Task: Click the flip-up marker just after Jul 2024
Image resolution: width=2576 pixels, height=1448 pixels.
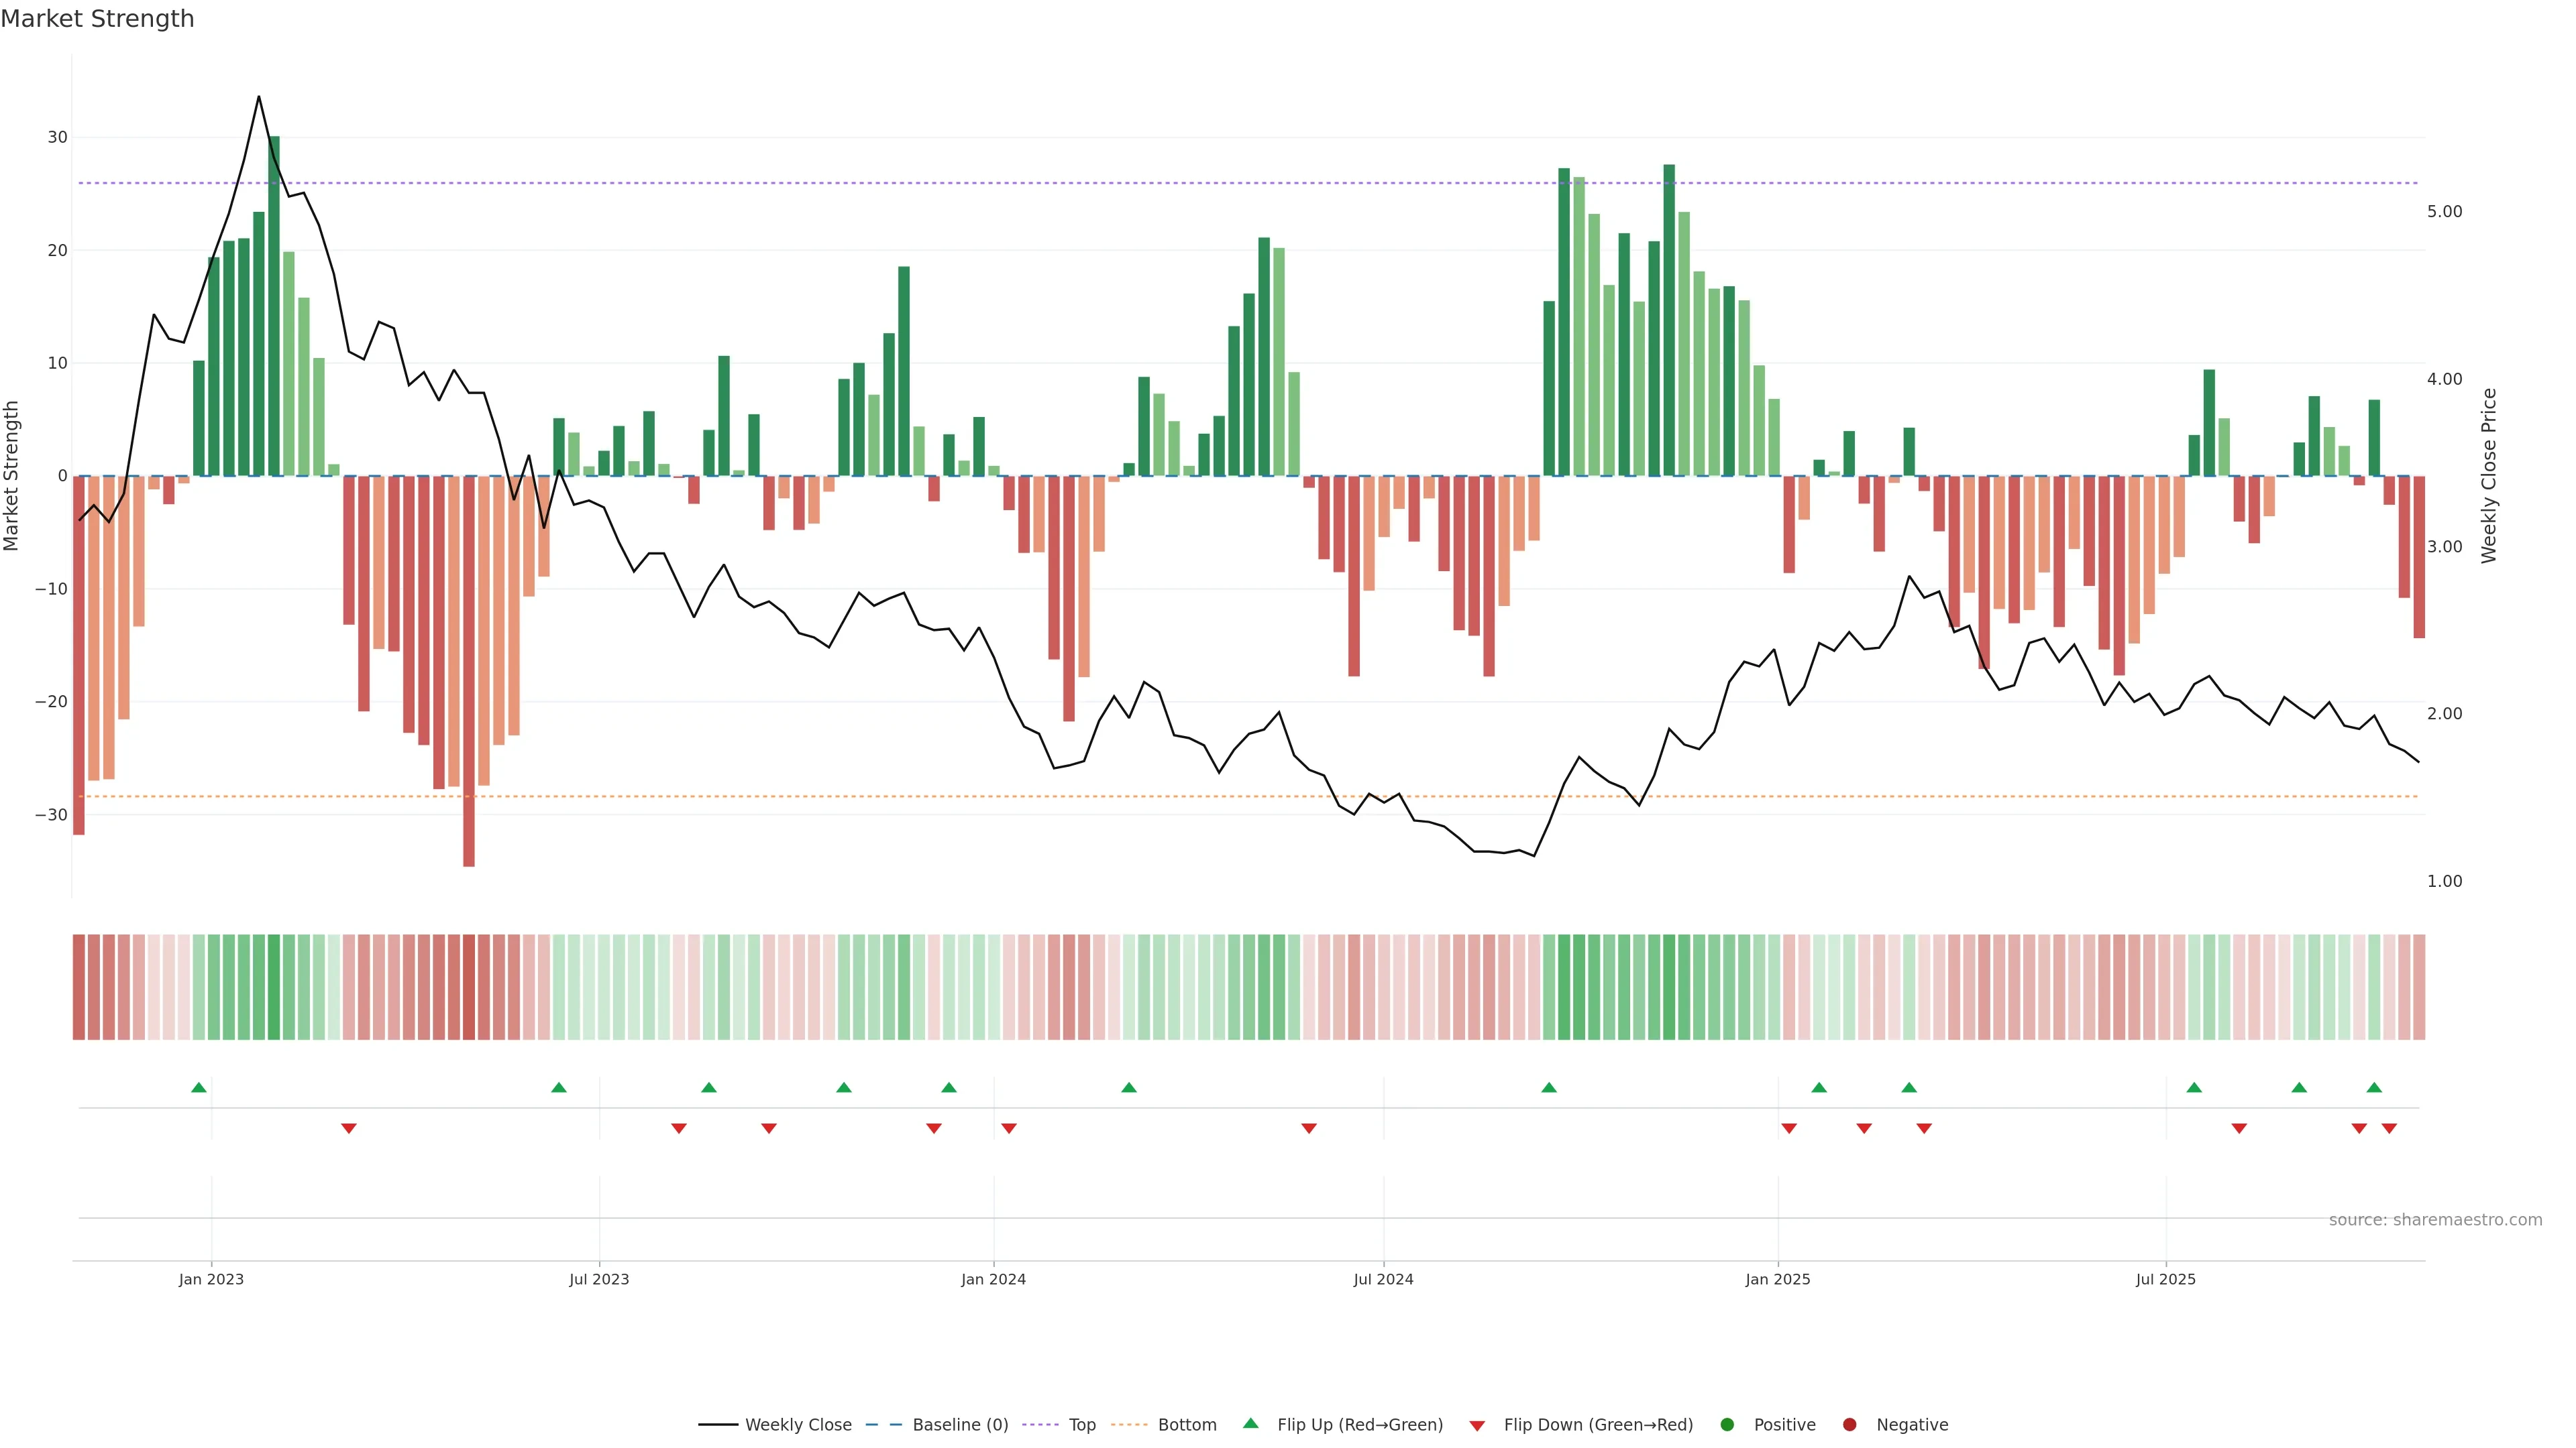Action: [x=1549, y=1087]
